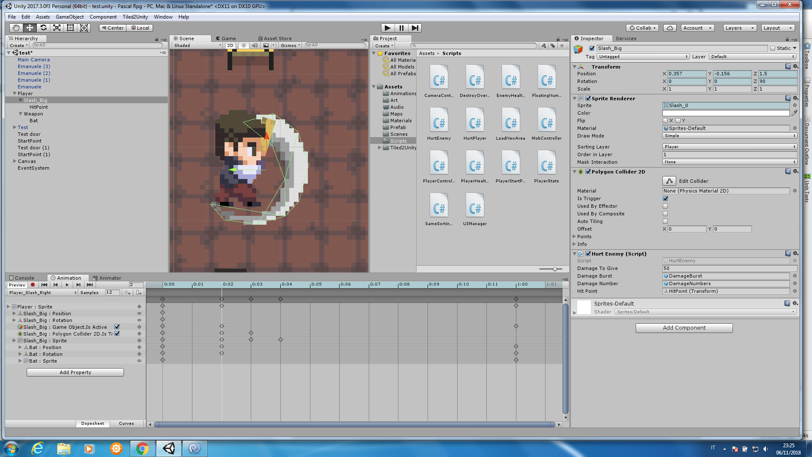The image size is (812, 457).
Task: Open the GameObject menu
Action: (x=70, y=17)
